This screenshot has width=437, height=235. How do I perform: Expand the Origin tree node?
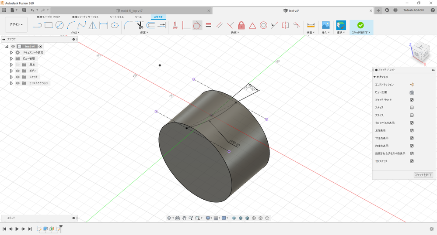click(x=11, y=65)
